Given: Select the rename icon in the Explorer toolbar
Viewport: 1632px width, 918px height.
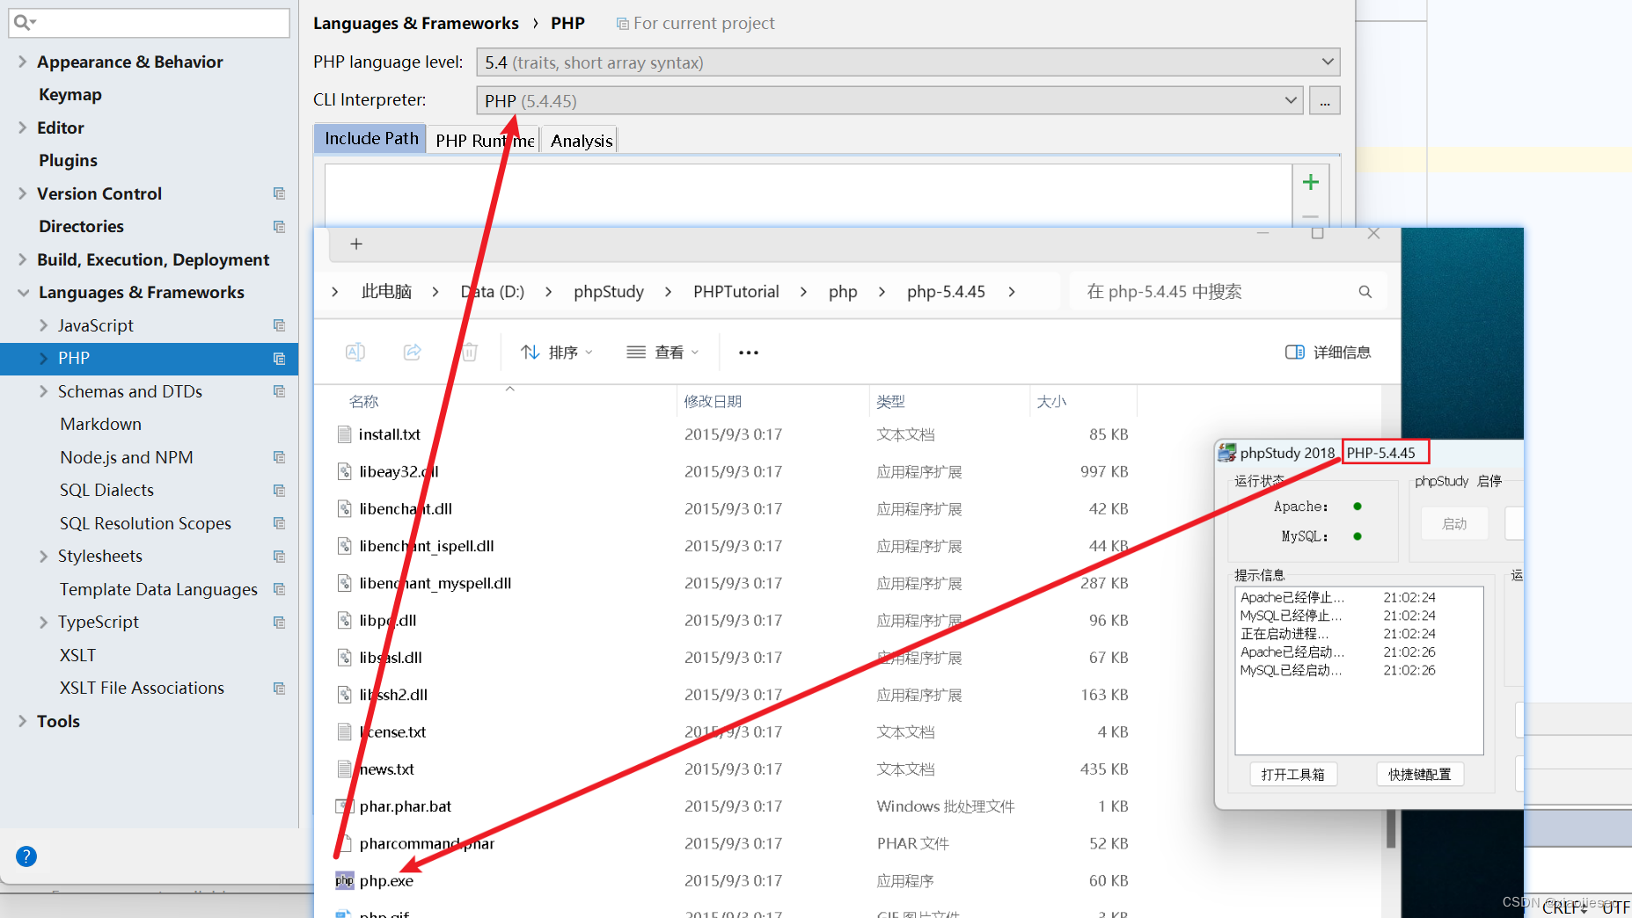Looking at the screenshot, I should point(355,352).
